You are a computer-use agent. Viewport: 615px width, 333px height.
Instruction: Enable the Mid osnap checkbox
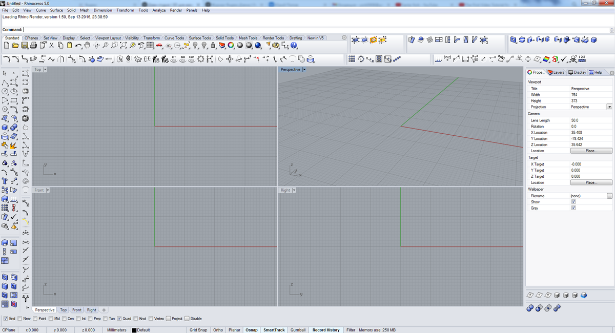click(51, 318)
